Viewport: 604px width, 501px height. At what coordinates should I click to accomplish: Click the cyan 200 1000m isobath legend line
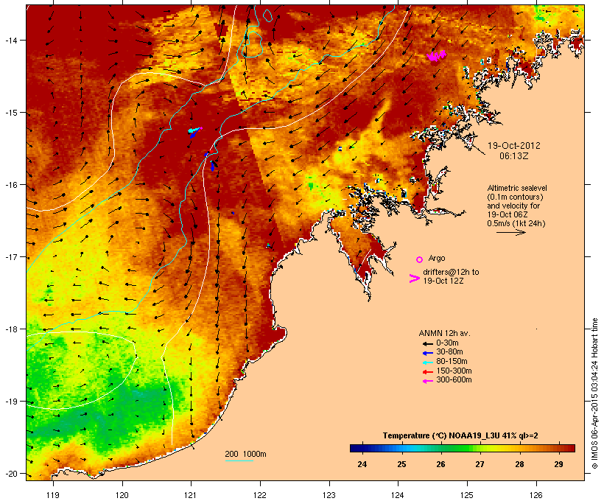pyautogui.click(x=239, y=461)
